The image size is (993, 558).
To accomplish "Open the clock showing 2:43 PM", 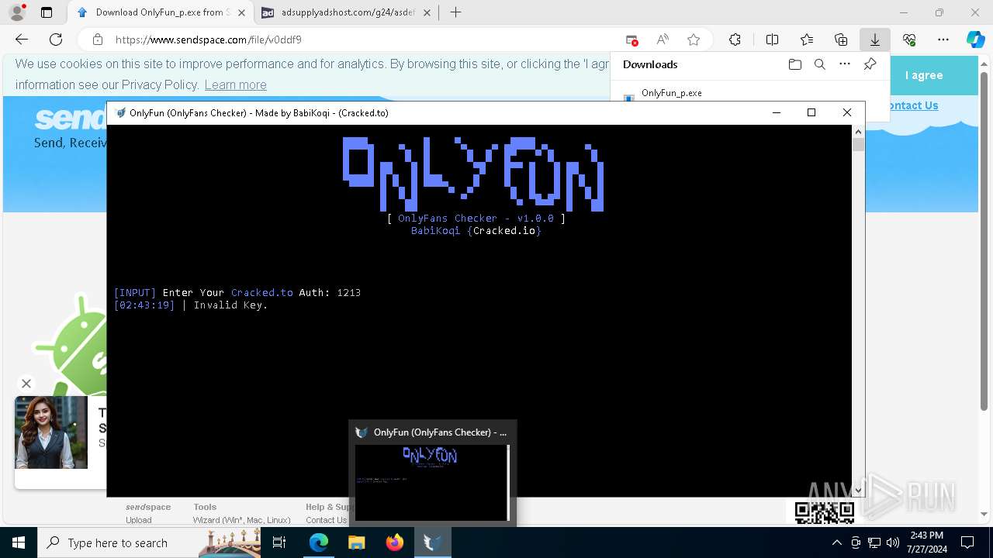I will 926,542.
